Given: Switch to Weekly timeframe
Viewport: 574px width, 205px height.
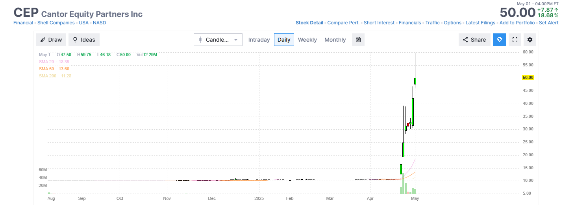Looking at the screenshot, I should pyautogui.click(x=307, y=40).
